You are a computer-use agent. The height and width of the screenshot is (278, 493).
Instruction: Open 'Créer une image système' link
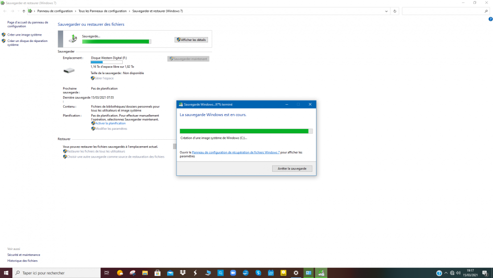point(25,35)
